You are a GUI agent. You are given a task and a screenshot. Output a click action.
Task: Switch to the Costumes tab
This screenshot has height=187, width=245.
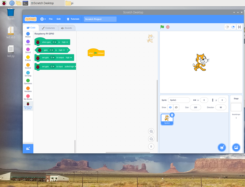coord(48,28)
